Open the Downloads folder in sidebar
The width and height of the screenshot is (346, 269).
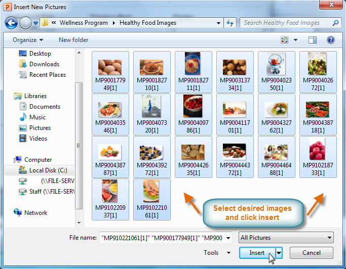point(44,64)
